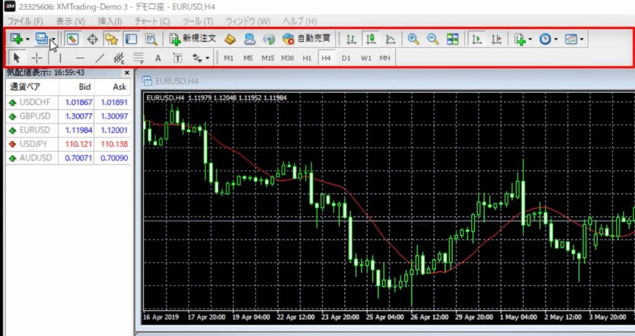Switch chart to bar chart style
635x336 pixels.
(x=351, y=39)
